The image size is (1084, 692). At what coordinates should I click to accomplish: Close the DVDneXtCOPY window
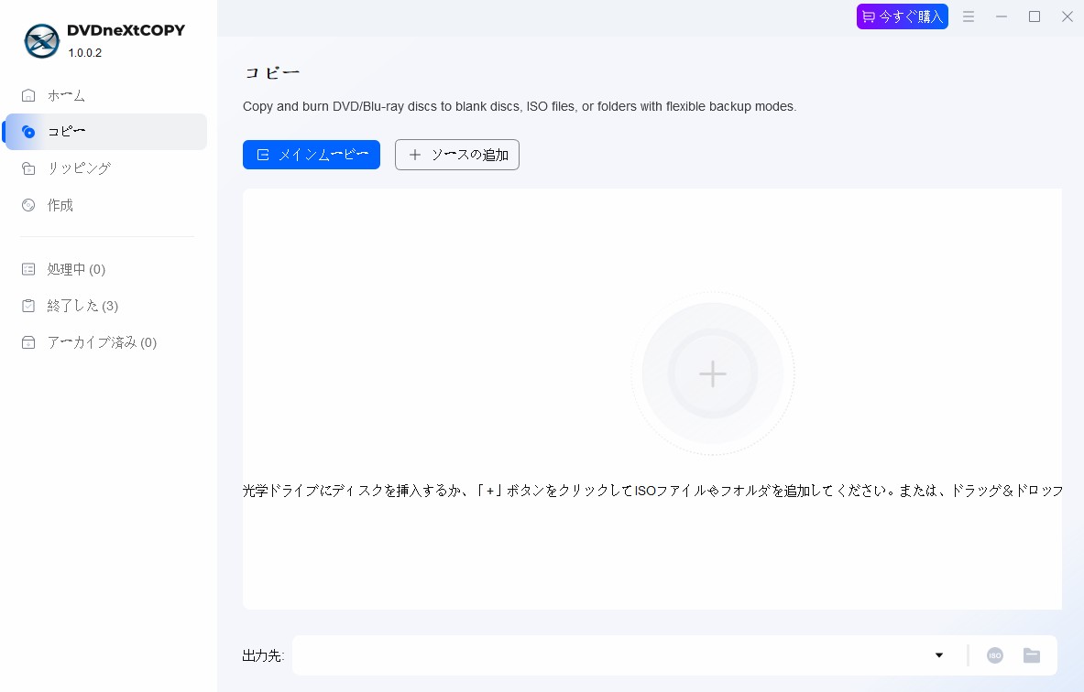pyautogui.click(x=1068, y=16)
